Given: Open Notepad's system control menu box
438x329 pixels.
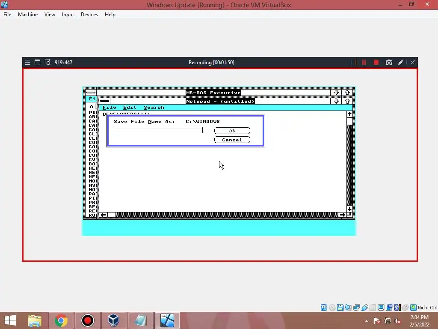Looking at the screenshot, I should (104, 101).
